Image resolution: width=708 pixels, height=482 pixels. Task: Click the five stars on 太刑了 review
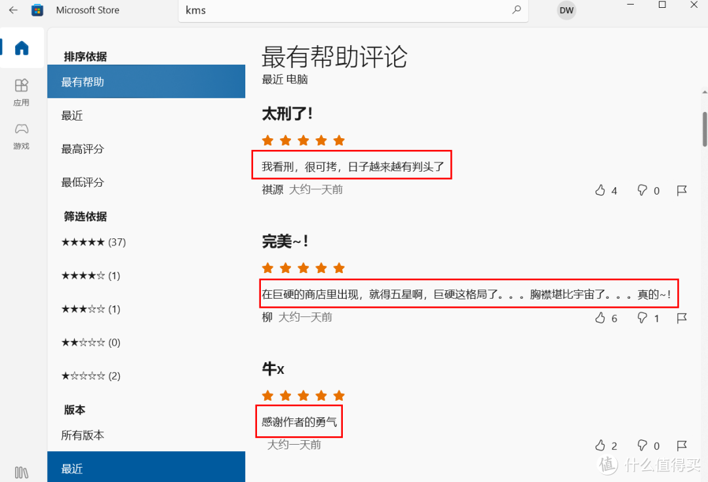point(304,140)
